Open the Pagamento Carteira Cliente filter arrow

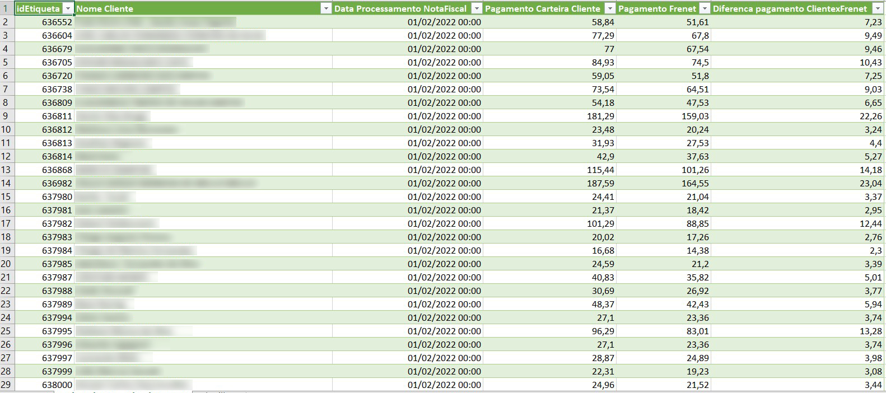pyautogui.click(x=610, y=8)
